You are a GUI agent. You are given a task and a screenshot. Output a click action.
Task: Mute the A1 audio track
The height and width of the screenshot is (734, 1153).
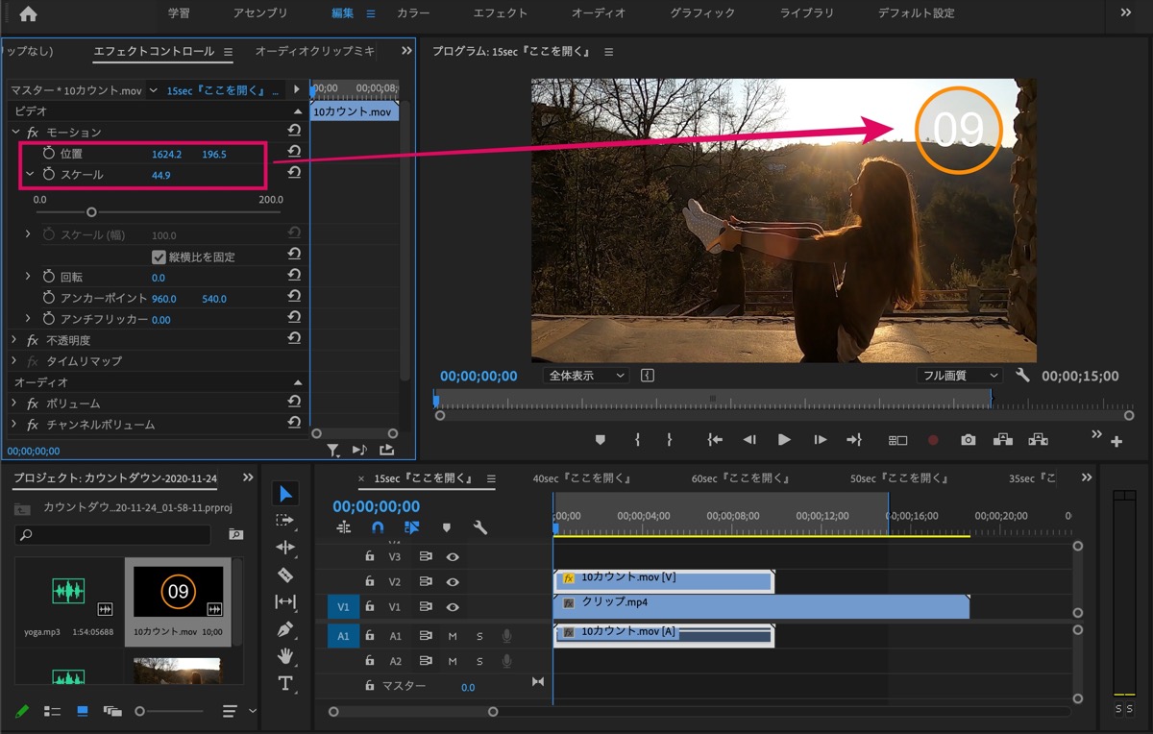453,636
